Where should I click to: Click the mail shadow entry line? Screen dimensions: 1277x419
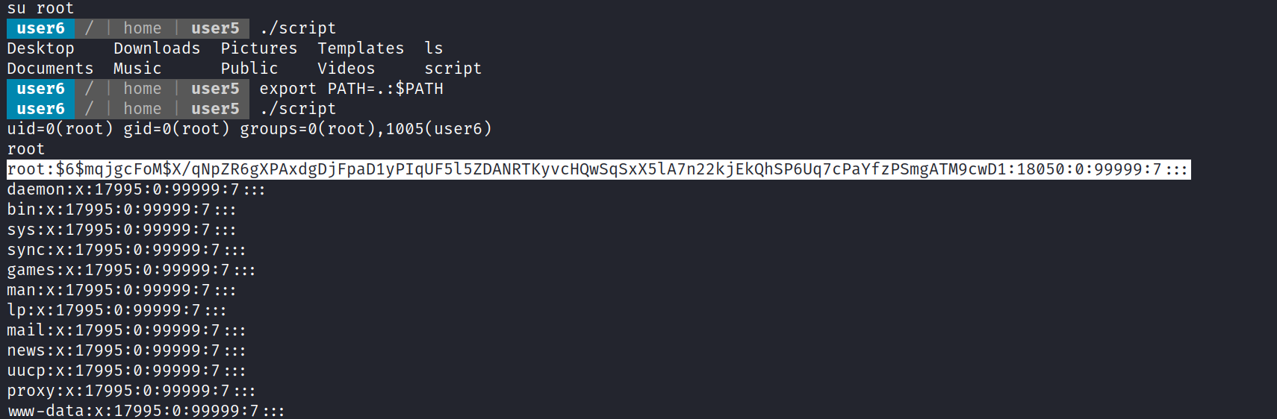click(x=126, y=330)
